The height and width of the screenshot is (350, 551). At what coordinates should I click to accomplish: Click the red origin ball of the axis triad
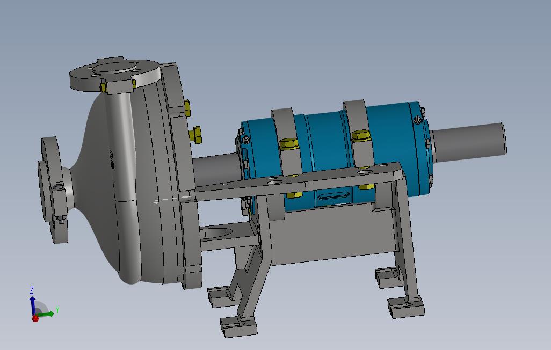point(35,318)
